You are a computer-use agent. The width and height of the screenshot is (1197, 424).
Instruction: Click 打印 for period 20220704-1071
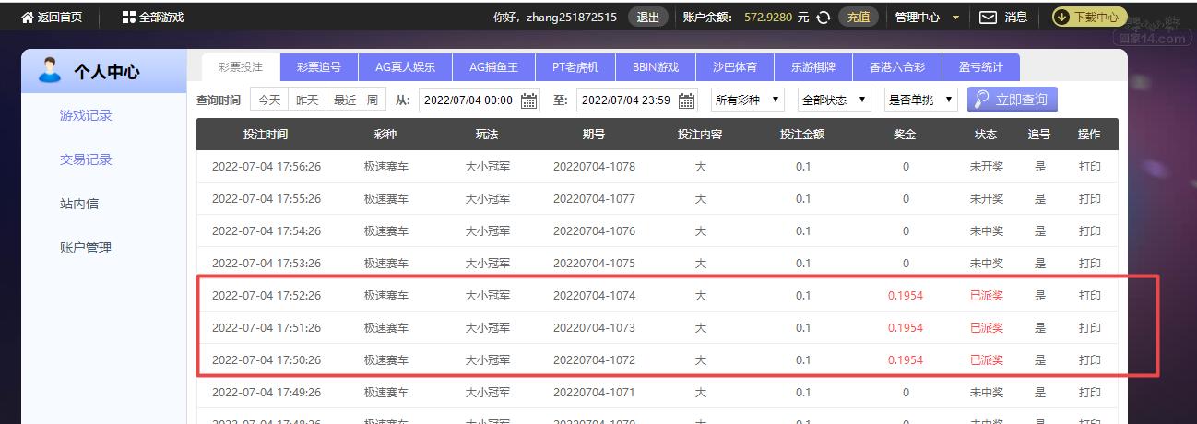point(1090,393)
